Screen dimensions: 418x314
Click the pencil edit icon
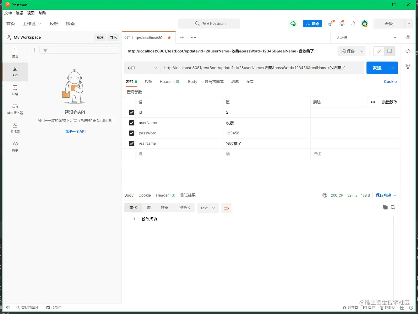pos(379,51)
